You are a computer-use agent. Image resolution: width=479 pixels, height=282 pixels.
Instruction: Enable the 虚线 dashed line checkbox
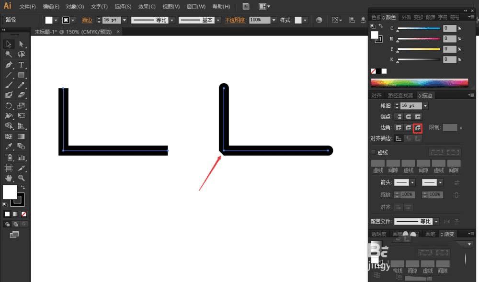click(x=373, y=151)
